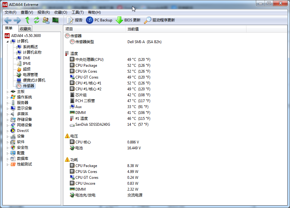Image resolution: width=290 pixels, height=208 pixels.
Task: Launch PC Backup from toolbar
Action: coord(99,20)
